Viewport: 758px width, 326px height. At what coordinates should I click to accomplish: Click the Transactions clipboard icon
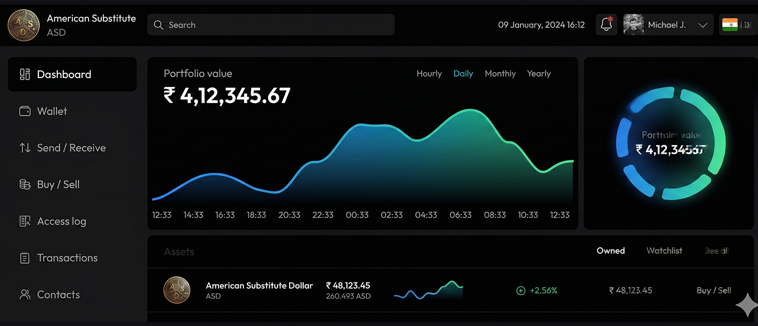[25, 258]
